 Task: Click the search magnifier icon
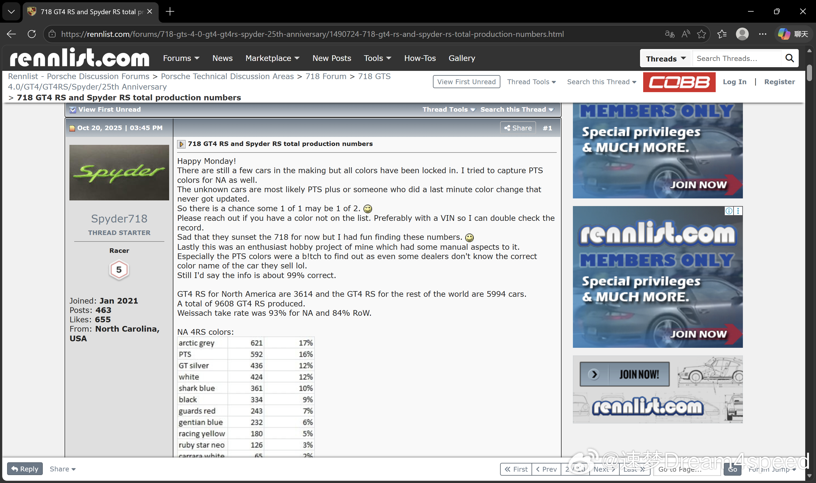[x=789, y=58]
